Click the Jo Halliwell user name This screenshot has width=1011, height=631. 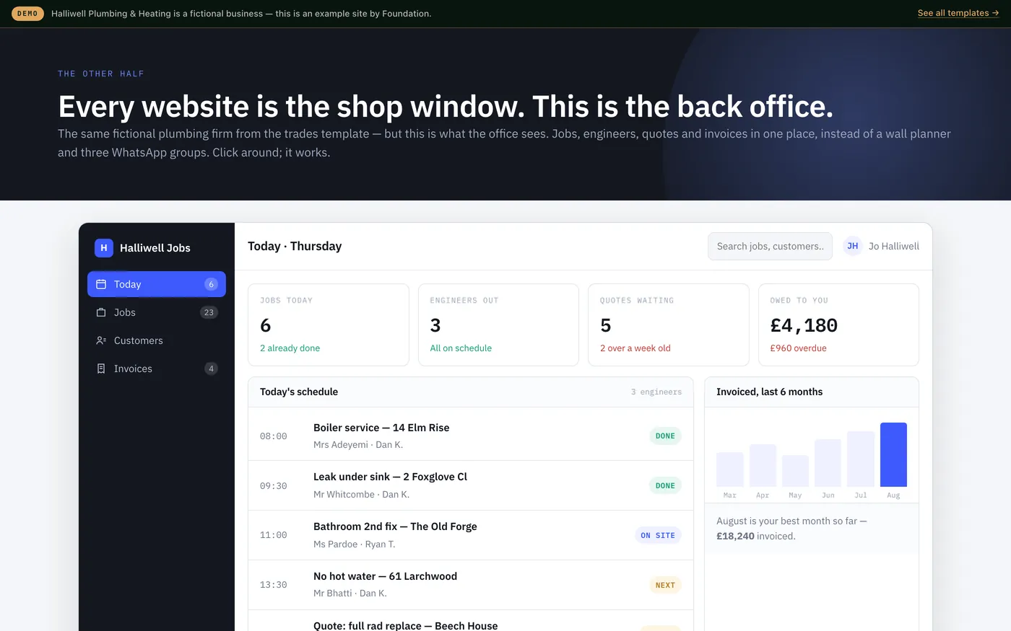coord(894,246)
